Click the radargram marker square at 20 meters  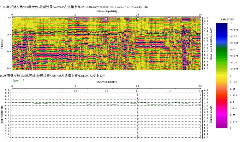pos(138,19)
